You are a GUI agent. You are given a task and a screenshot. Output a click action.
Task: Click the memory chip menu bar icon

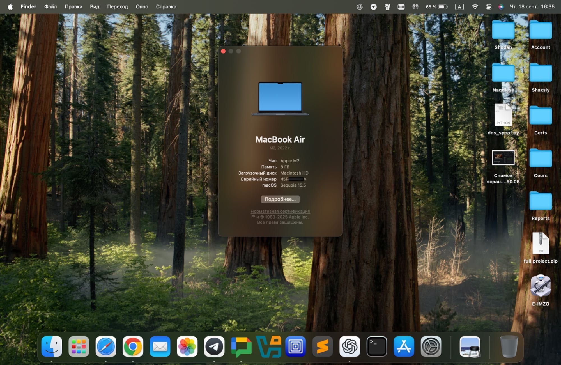pos(401,7)
